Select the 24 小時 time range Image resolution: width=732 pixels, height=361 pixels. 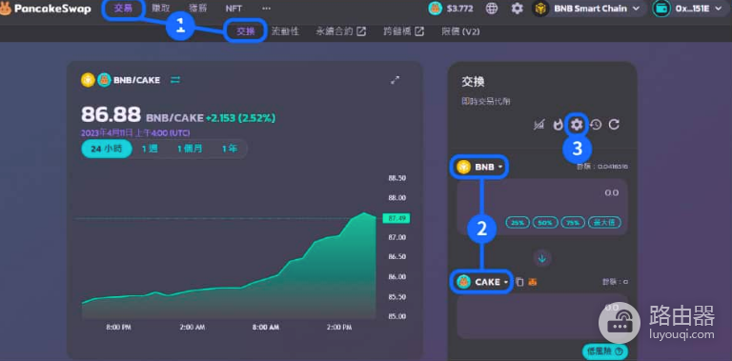pyautogui.click(x=107, y=149)
